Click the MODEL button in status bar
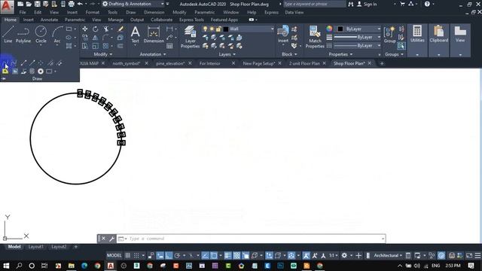The height and width of the screenshot is (271, 482). coord(114,256)
